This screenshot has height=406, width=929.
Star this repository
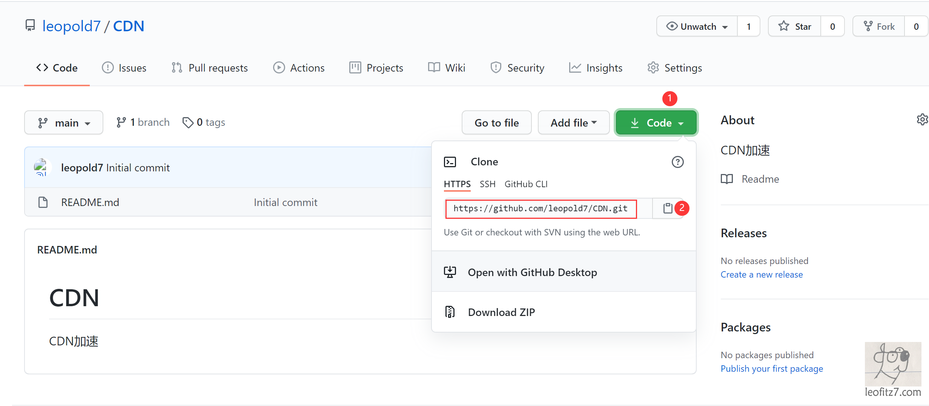point(795,26)
